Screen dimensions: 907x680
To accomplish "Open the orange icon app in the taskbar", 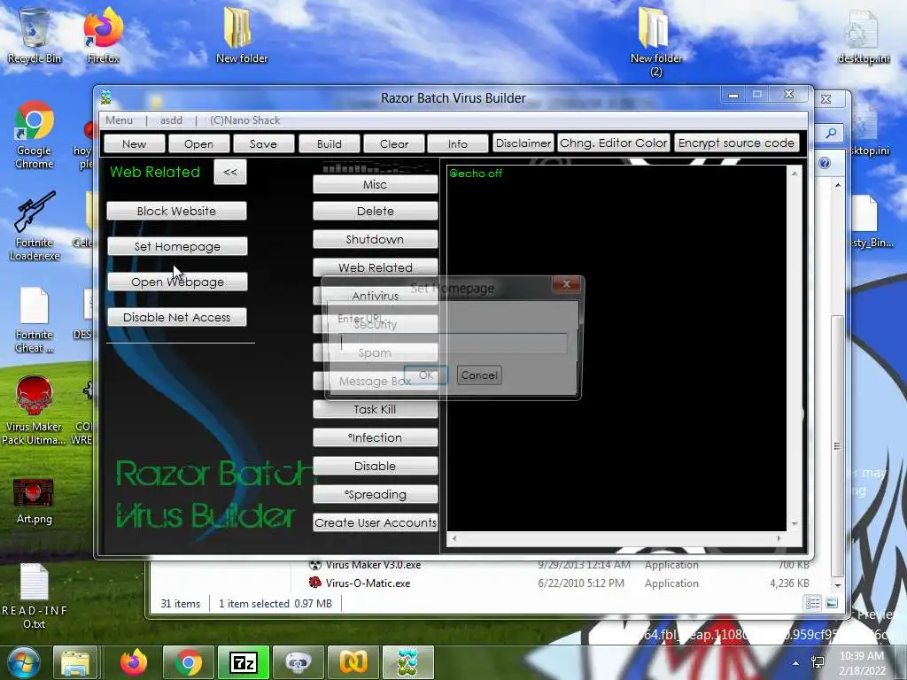I will click(353, 662).
